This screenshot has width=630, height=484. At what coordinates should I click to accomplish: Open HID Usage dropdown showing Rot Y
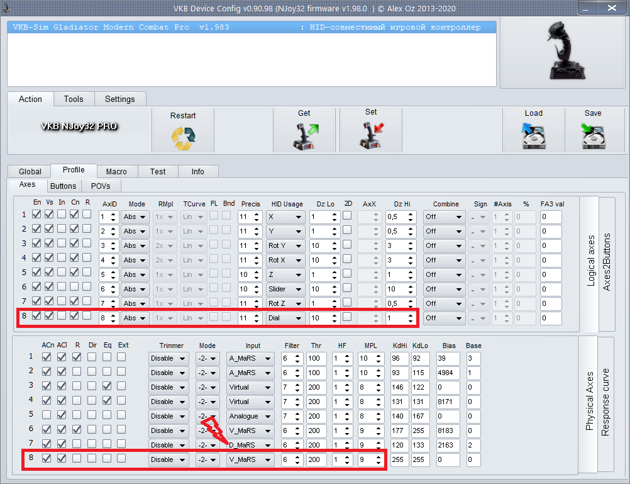pos(285,246)
